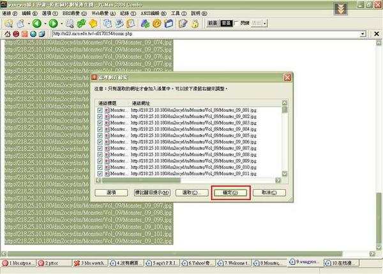Click the 選項 options button in dialog

111,193
